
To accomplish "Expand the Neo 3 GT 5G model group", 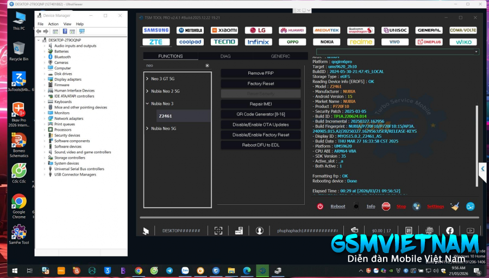I will click(147, 79).
